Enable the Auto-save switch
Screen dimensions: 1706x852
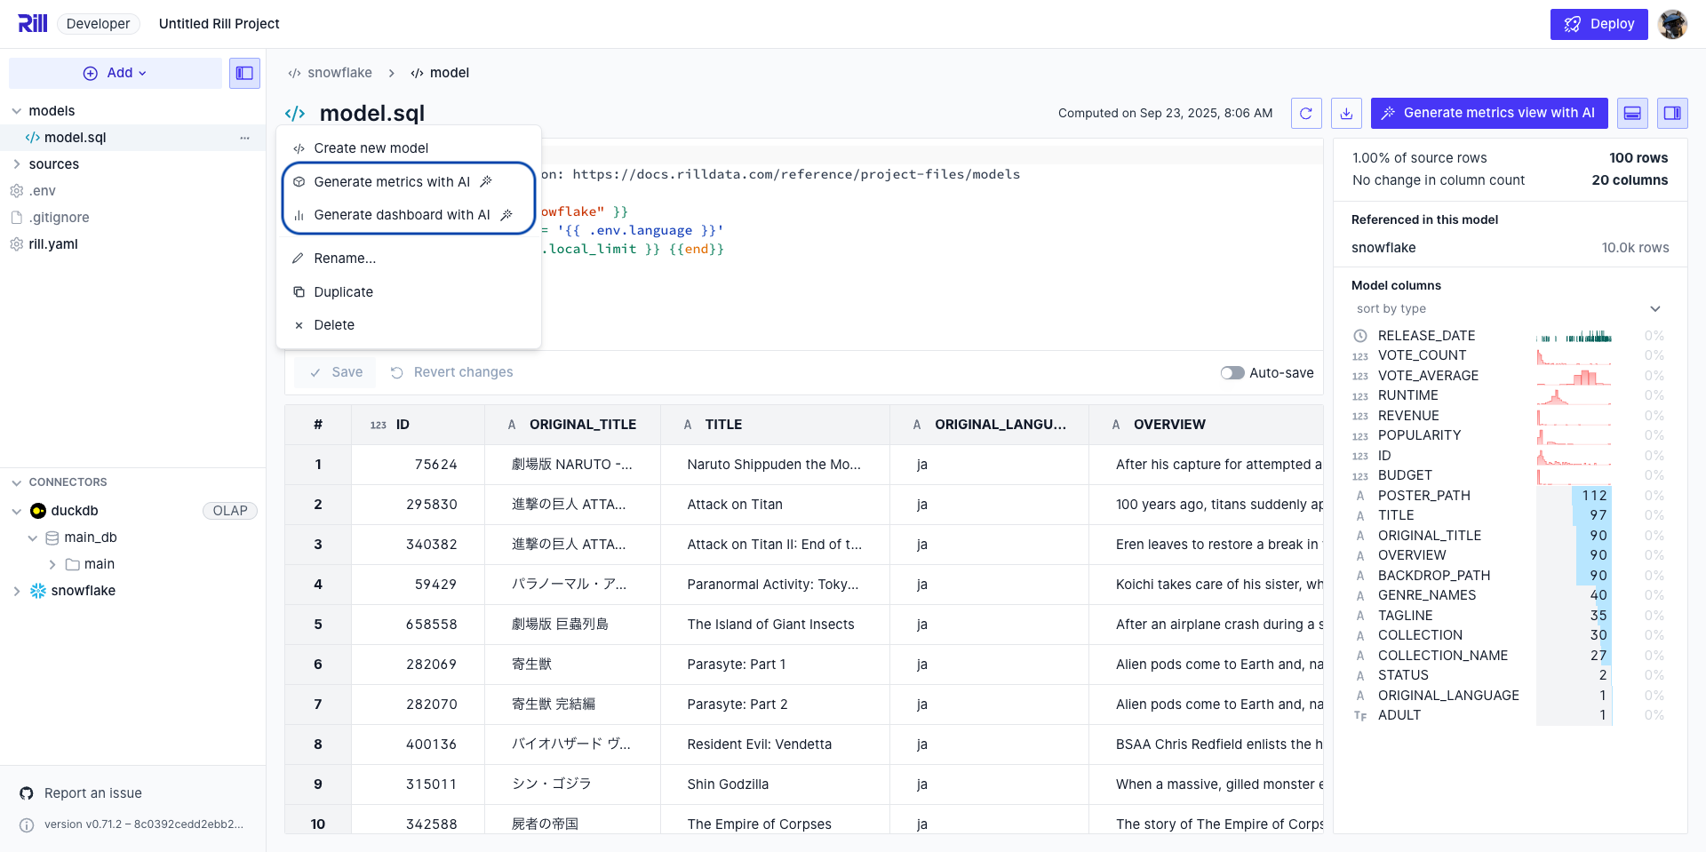tap(1232, 373)
